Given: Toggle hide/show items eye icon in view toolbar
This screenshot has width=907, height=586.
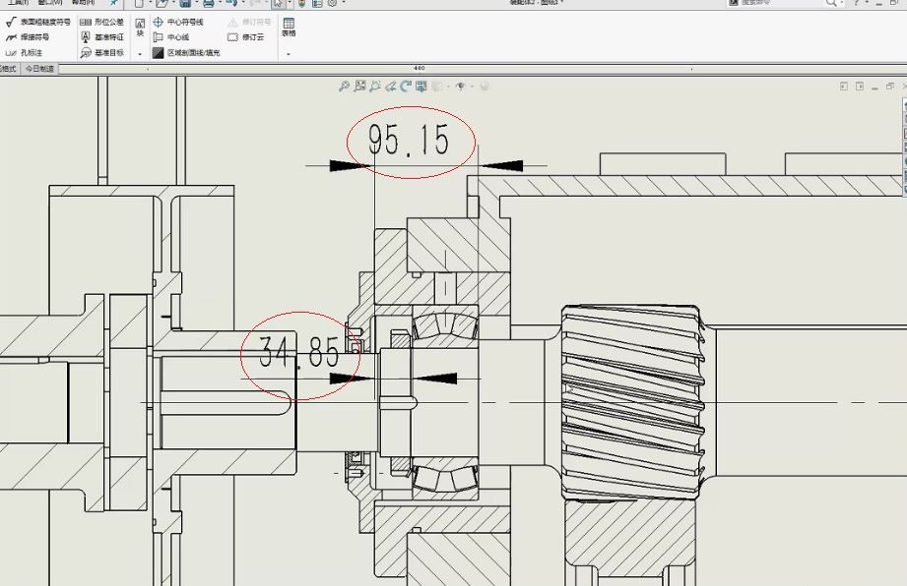Looking at the screenshot, I should [461, 87].
